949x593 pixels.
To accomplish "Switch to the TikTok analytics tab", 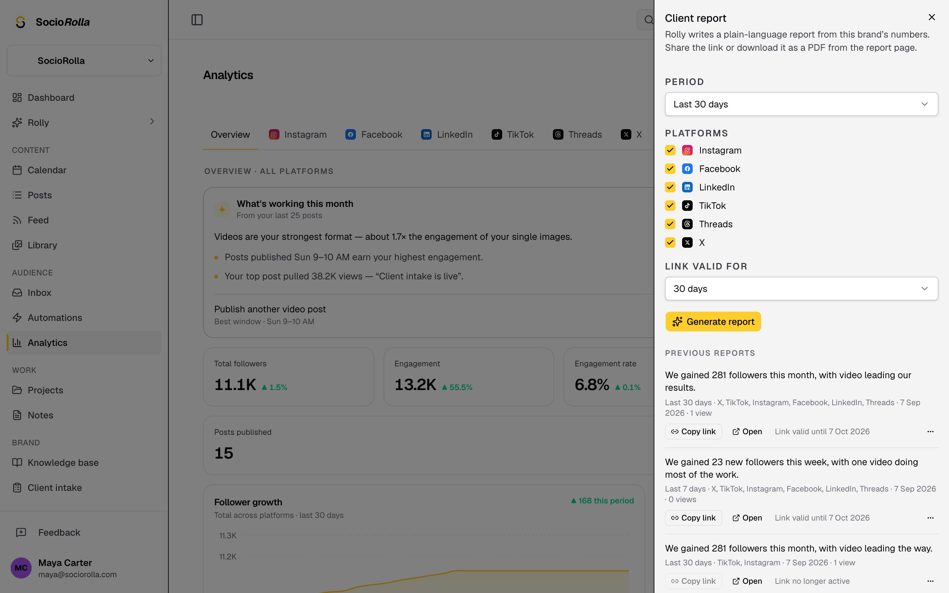I will 512,134.
